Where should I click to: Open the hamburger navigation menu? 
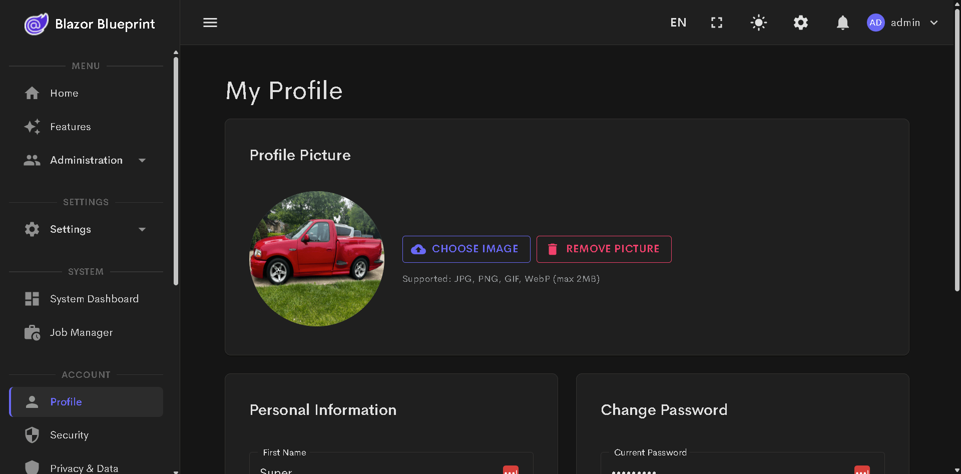210,23
